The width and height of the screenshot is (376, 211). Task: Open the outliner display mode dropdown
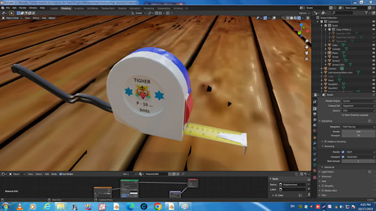pyautogui.click(x=317, y=13)
